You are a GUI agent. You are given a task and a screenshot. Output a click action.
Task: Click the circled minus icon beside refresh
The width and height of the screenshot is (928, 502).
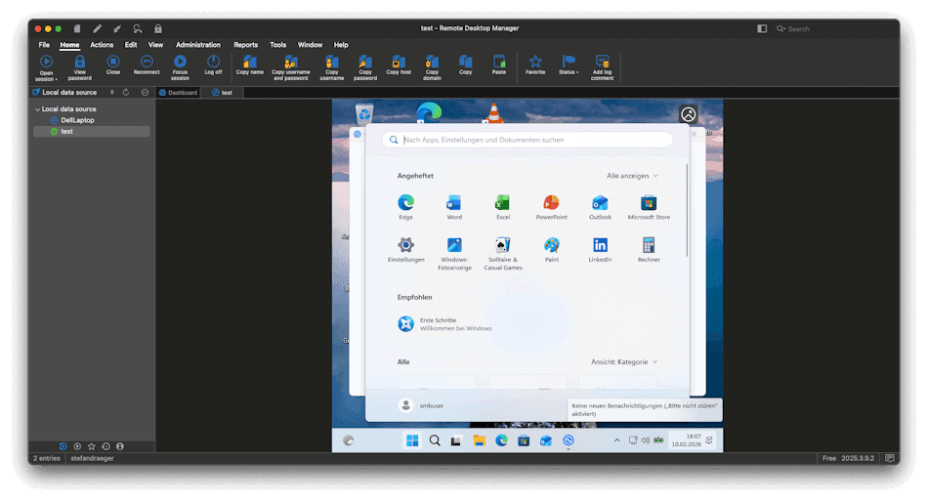click(x=145, y=93)
